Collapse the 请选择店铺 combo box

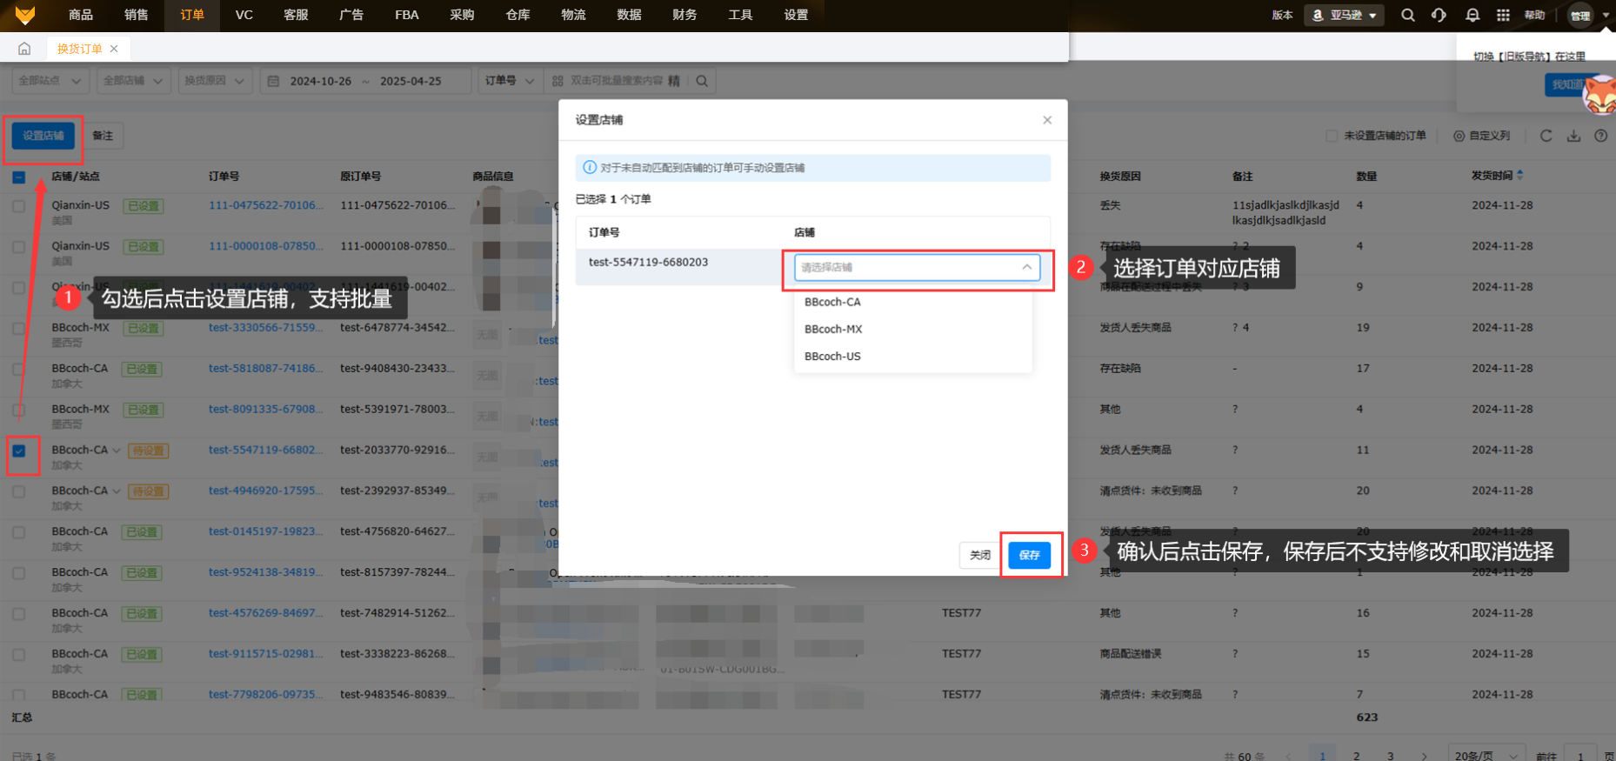pyautogui.click(x=917, y=267)
